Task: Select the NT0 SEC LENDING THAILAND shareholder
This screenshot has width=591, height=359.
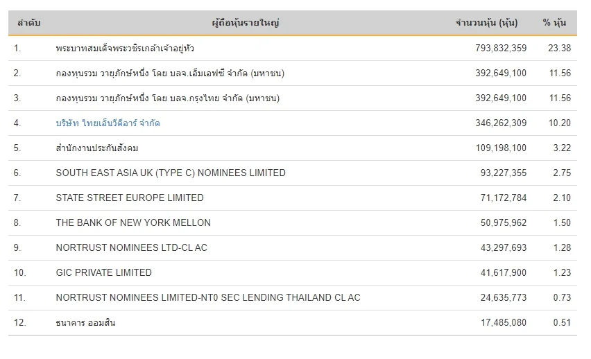Action: coord(208,298)
